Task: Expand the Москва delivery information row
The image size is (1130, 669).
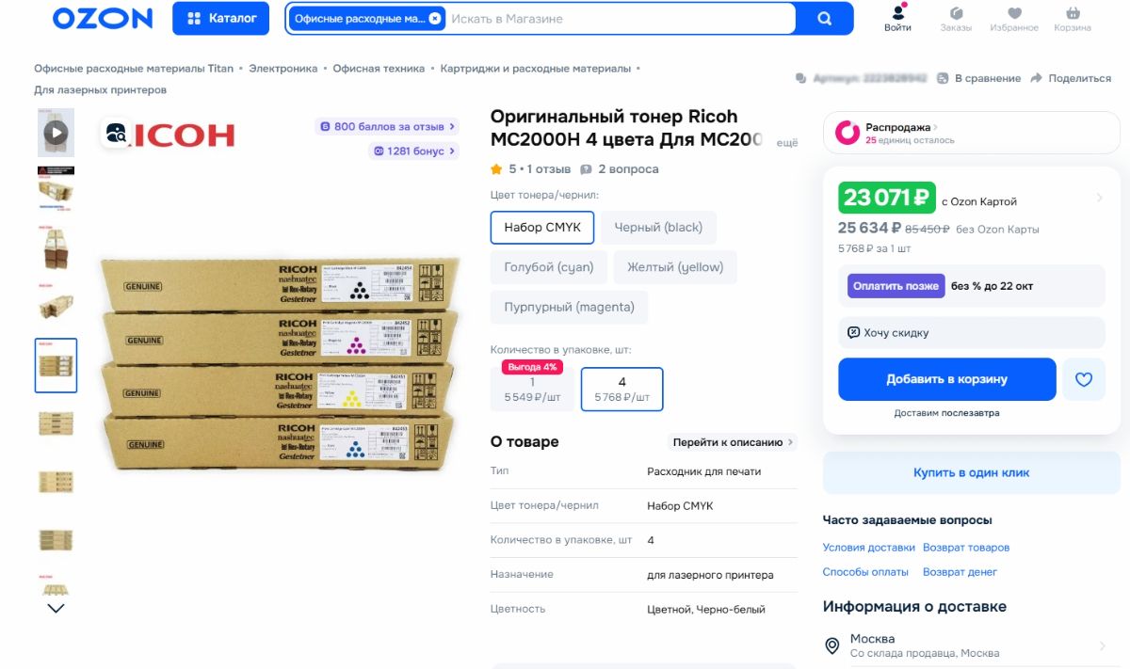Action: click(x=971, y=645)
